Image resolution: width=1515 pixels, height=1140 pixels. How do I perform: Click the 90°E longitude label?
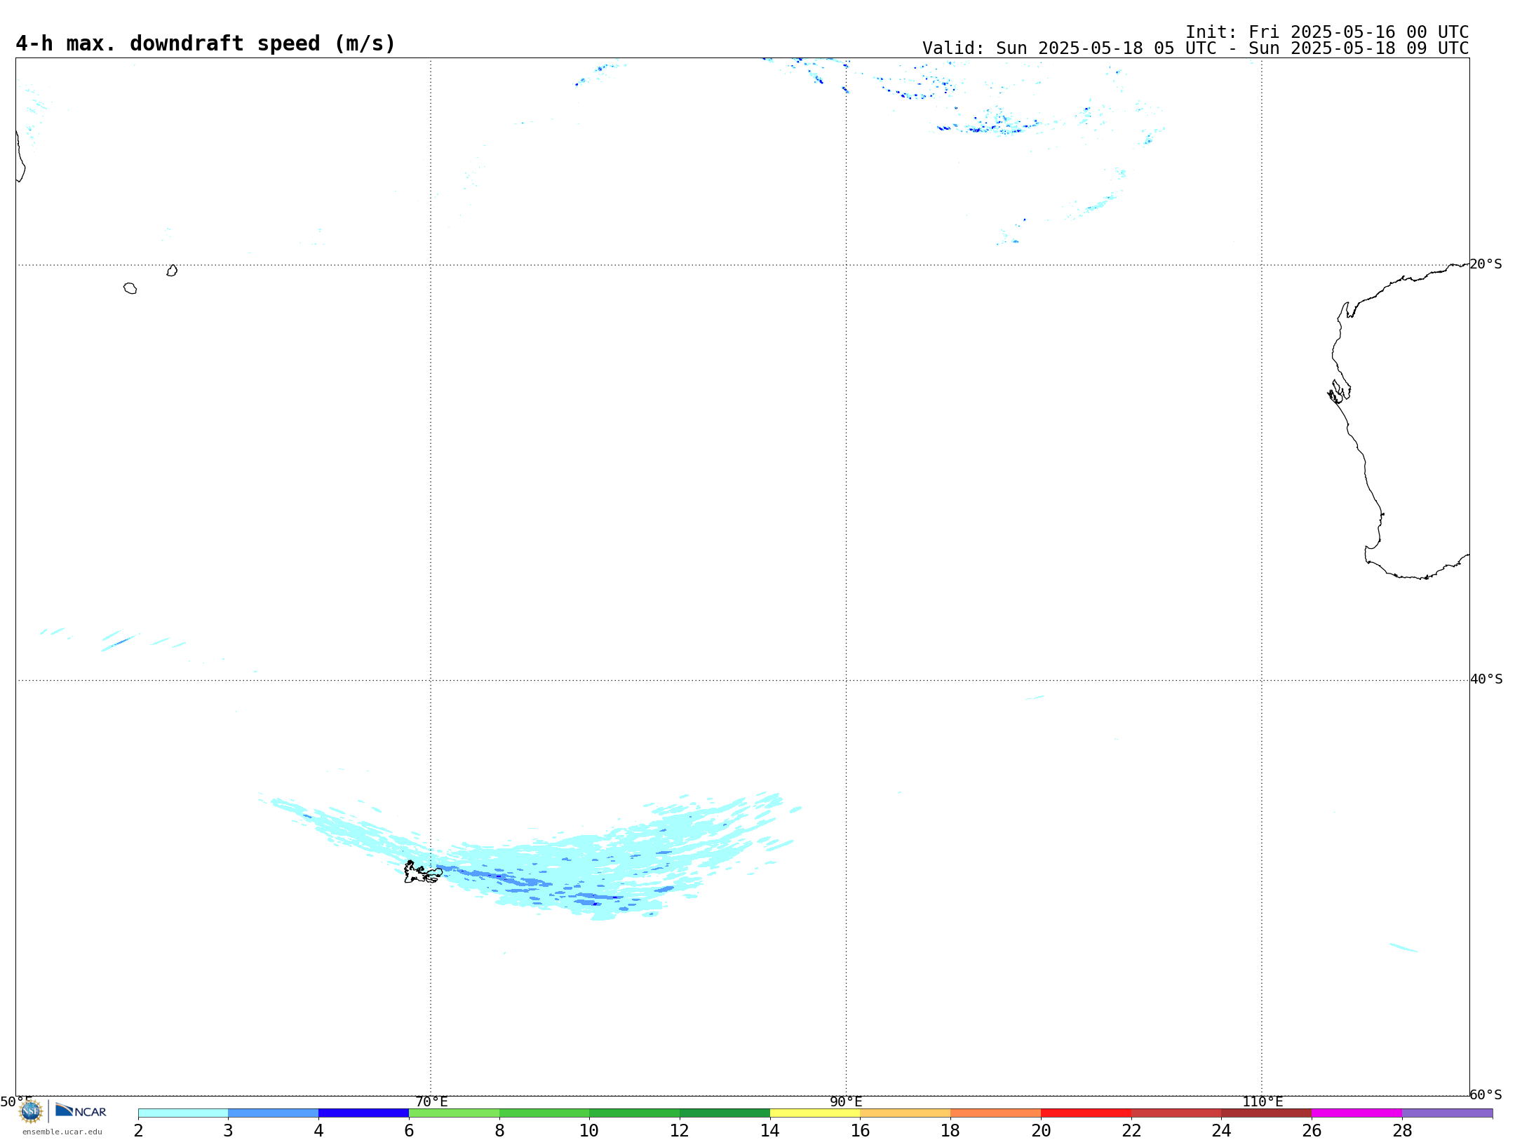click(x=846, y=1101)
